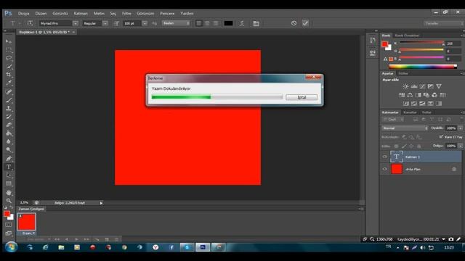Click İptal in the progress dialog
Screen dimensions: 465x261
coord(302,97)
